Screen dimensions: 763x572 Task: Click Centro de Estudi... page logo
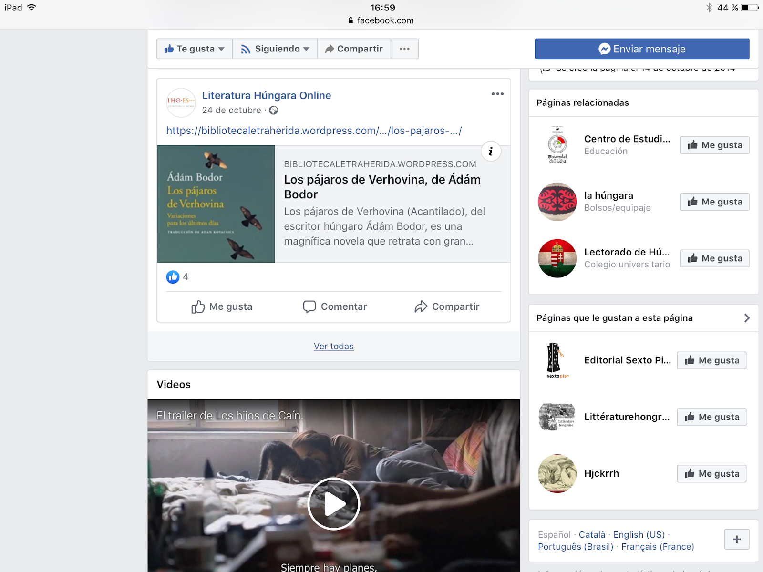point(557,145)
